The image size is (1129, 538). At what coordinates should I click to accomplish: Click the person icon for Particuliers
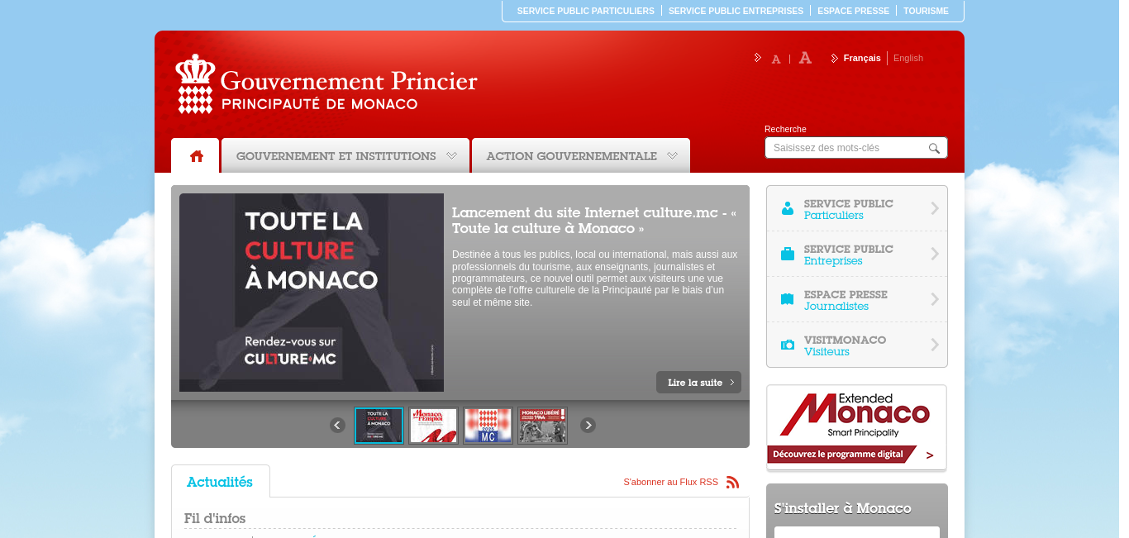[x=788, y=208]
